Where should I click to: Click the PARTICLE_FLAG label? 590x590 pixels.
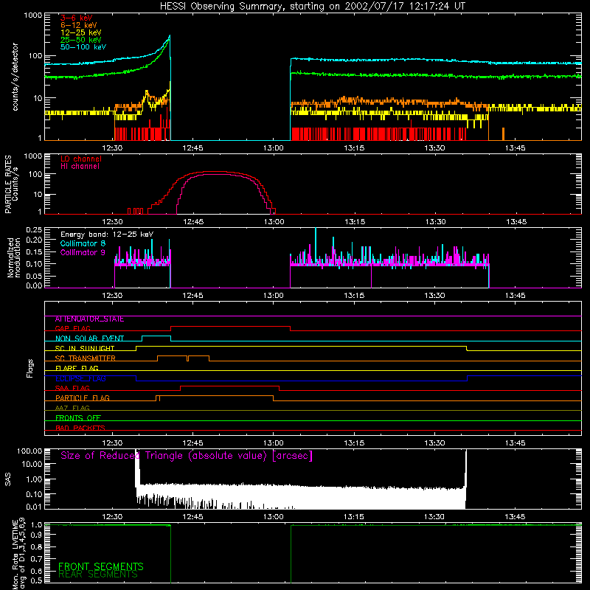83,398
